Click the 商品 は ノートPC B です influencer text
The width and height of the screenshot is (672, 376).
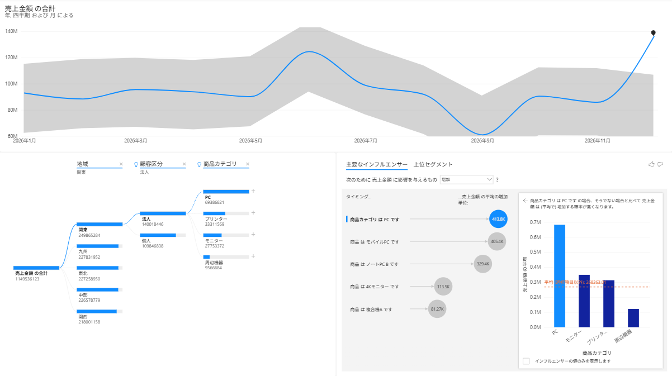(374, 264)
